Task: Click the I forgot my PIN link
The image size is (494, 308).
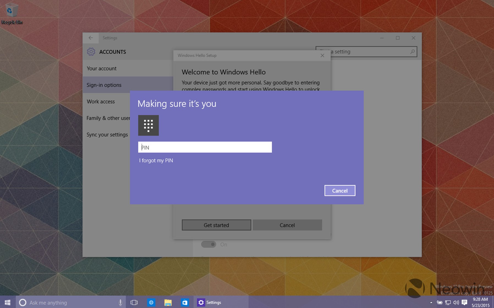Action: click(x=156, y=160)
